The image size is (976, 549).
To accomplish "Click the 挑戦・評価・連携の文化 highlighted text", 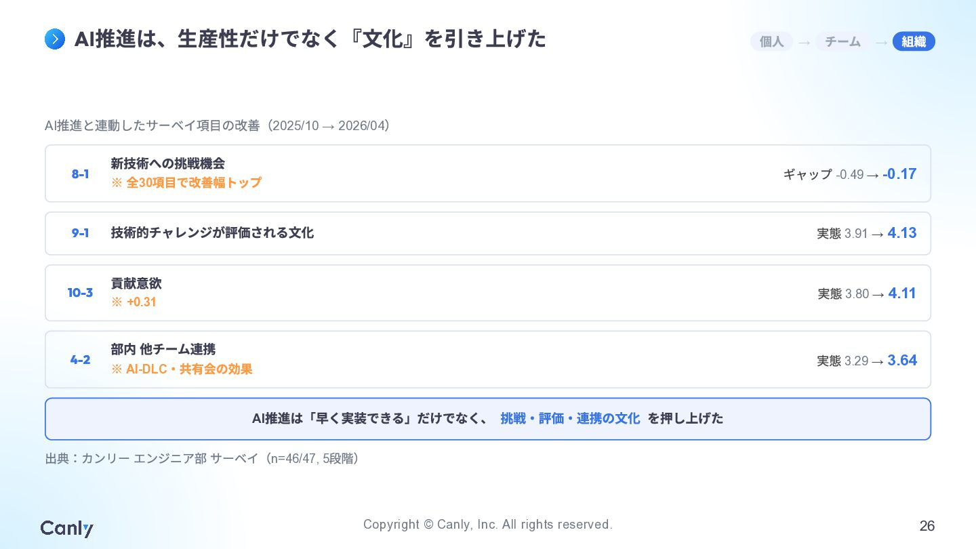I will tap(570, 419).
